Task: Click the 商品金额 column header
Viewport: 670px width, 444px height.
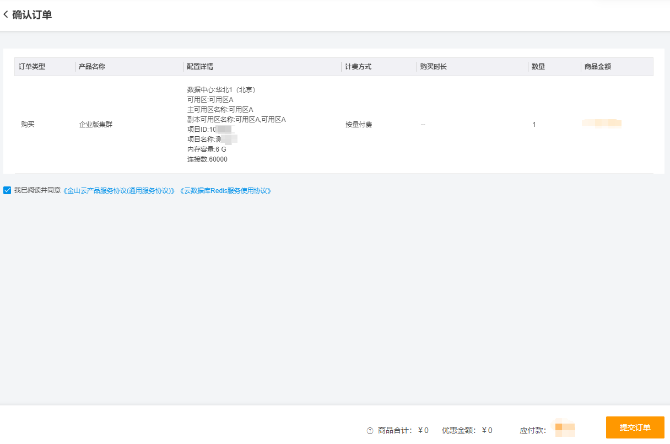Action: [x=597, y=67]
